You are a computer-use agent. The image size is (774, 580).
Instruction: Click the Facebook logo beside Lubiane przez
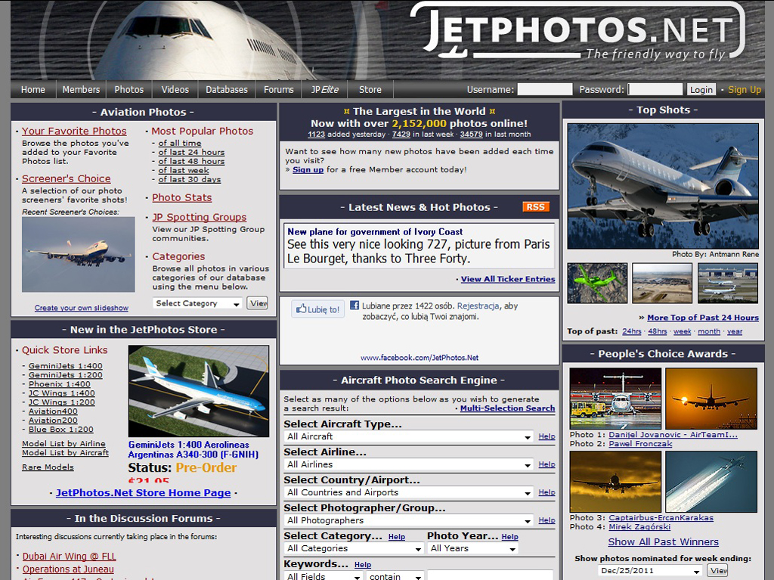[354, 306]
